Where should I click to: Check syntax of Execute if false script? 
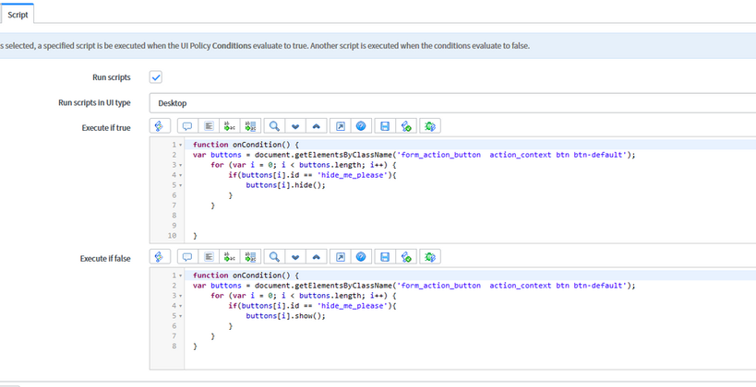tap(406, 256)
